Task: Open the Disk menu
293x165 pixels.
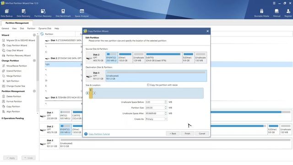Action: point(22,28)
